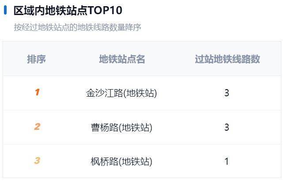Click the 过站地铁线路数 column header
This screenshot has height=181, width=291.
click(227, 59)
